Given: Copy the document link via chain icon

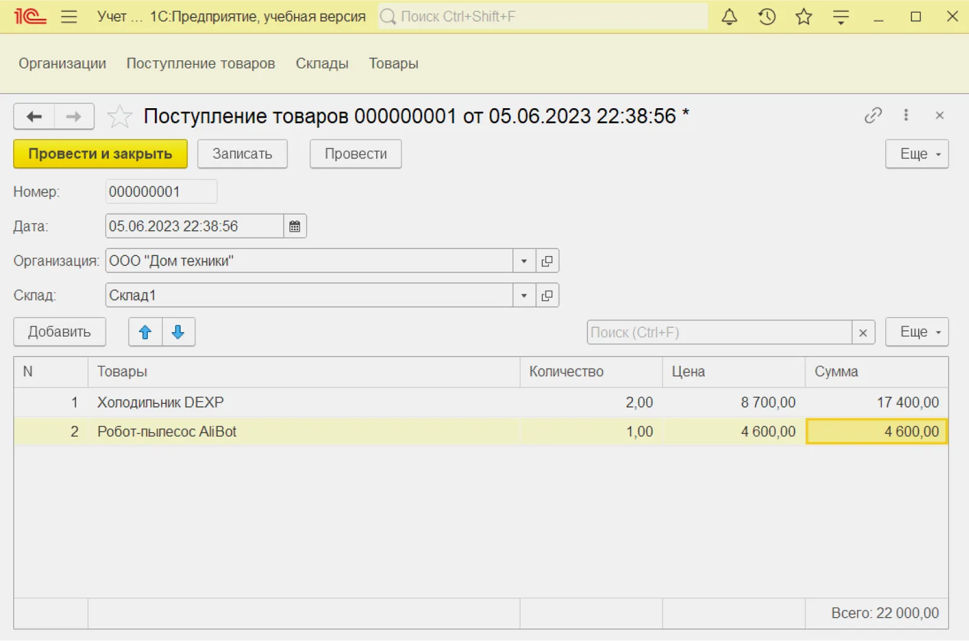Looking at the screenshot, I should (873, 115).
